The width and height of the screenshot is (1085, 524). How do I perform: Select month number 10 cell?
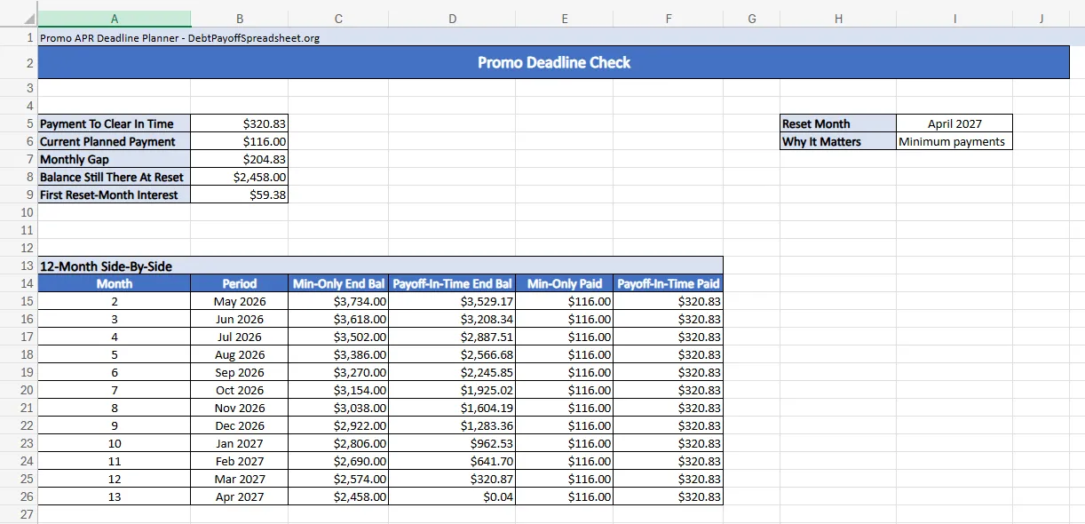point(114,443)
